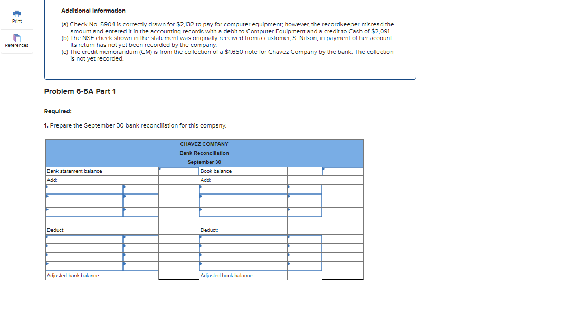Select third Add amount field on bank side
Image resolution: width=580 pixels, height=323 pixels.
(x=141, y=212)
